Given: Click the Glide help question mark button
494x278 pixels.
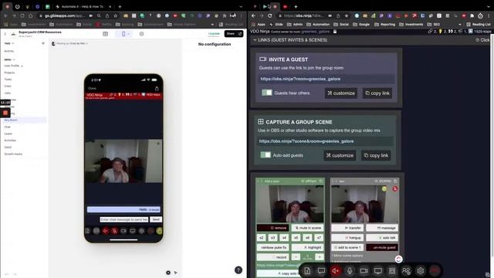Looking at the screenshot, I should pos(239,270).
